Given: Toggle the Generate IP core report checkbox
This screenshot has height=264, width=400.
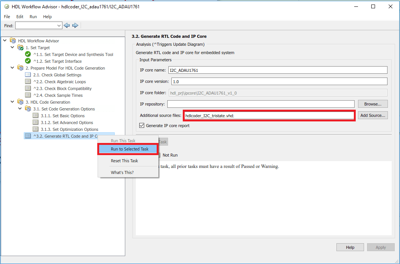Looking at the screenshot, I should (x=142, y=126).
